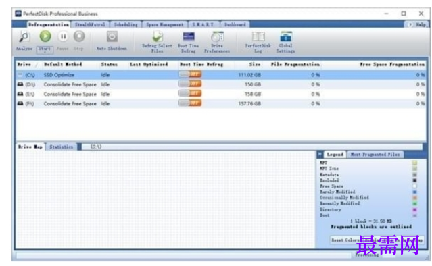
Task: Sort by the Status column header
Action: pos(110,64)
